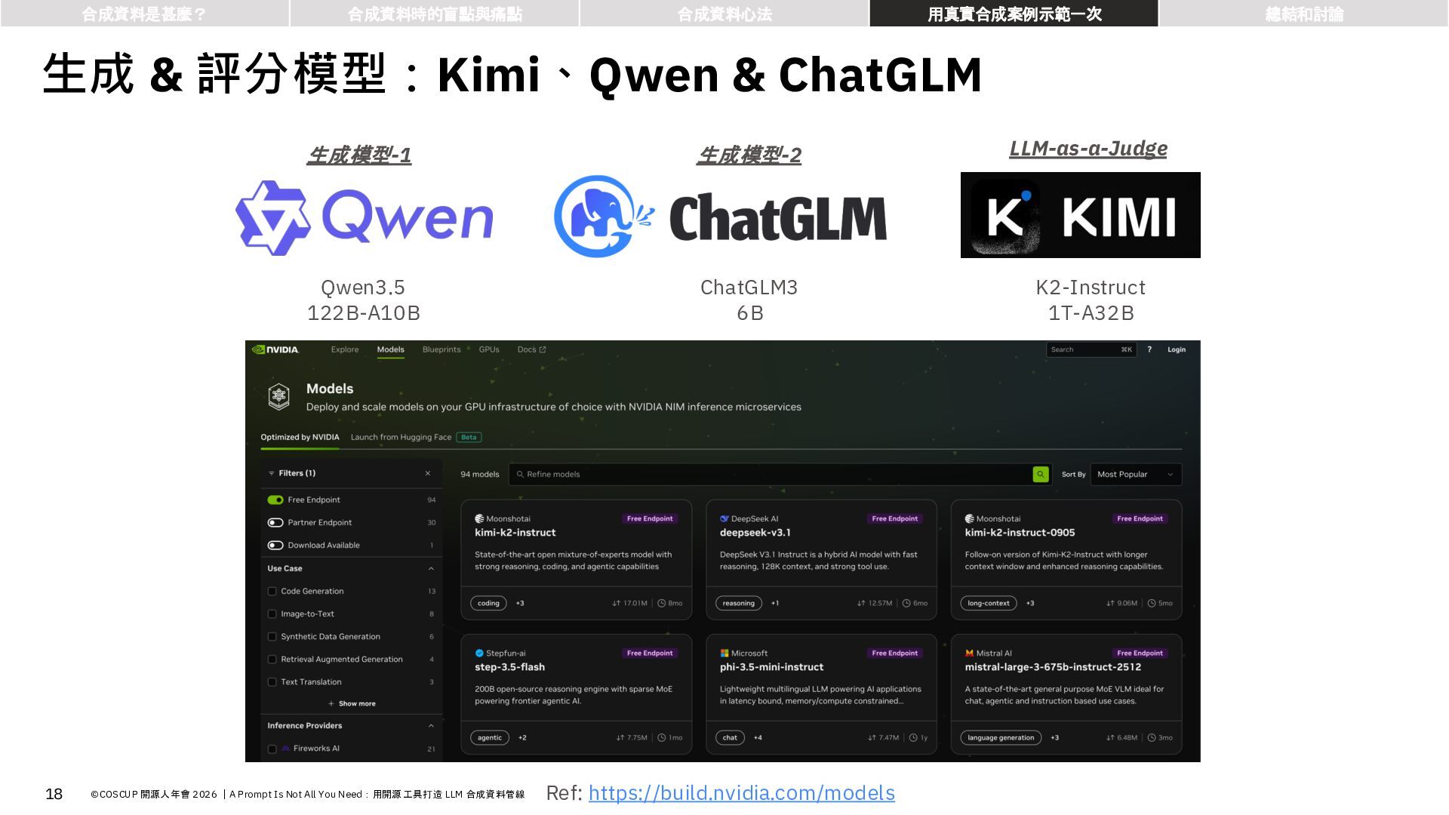This screenshot has height=815, width=1449.
Task: Click the language generation tag button
Action: pos(1001,737)
